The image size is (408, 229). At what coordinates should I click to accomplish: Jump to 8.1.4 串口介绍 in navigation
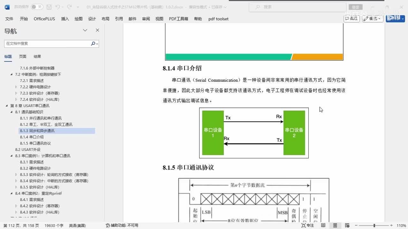click(x=32, y=137)
